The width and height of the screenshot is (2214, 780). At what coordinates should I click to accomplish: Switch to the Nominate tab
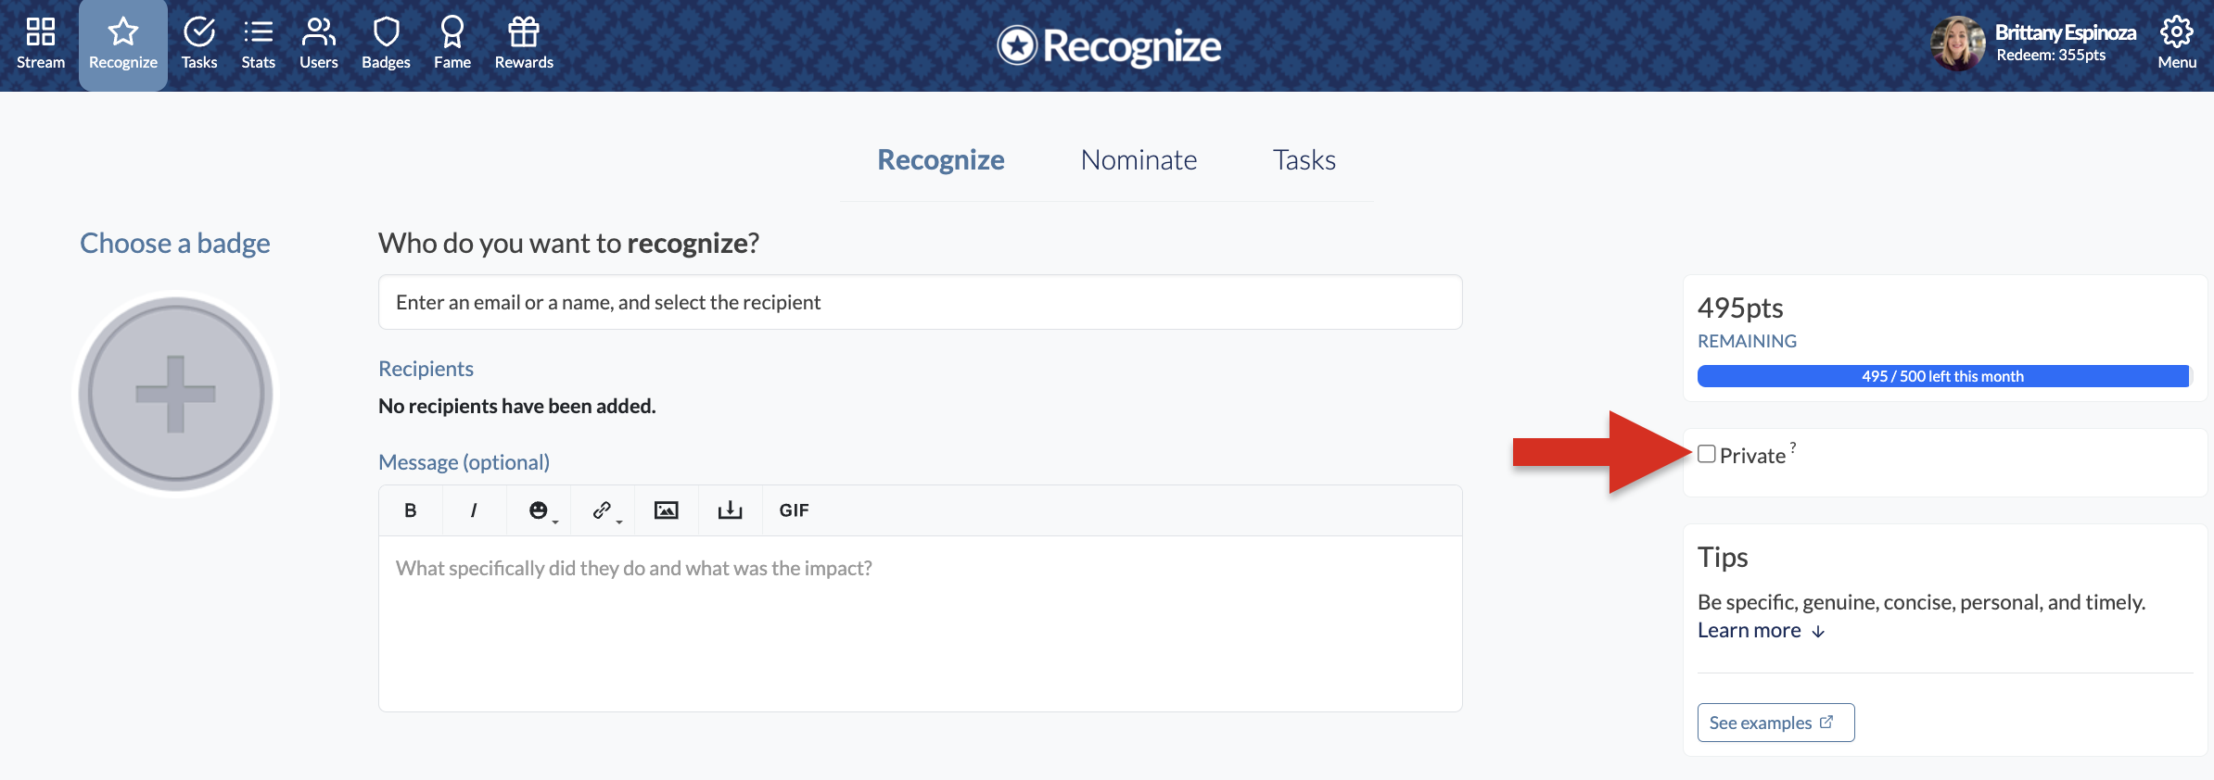[1139, 160]
